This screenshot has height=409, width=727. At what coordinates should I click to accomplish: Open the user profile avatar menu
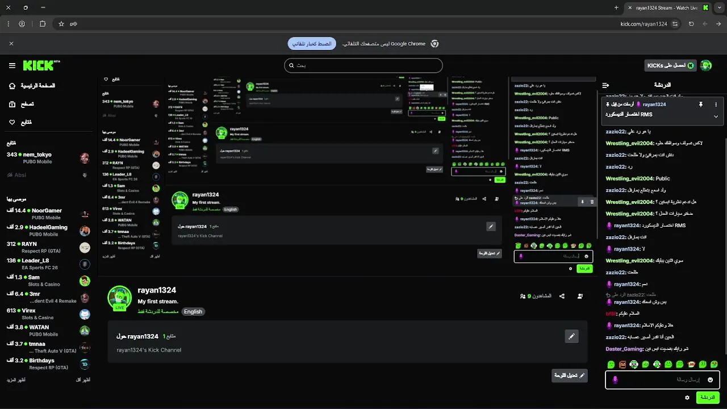coord(706,65)
